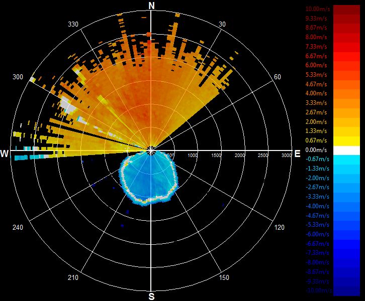
Task: Click the 150 degree azimuth label
Action: pos(224,277)
